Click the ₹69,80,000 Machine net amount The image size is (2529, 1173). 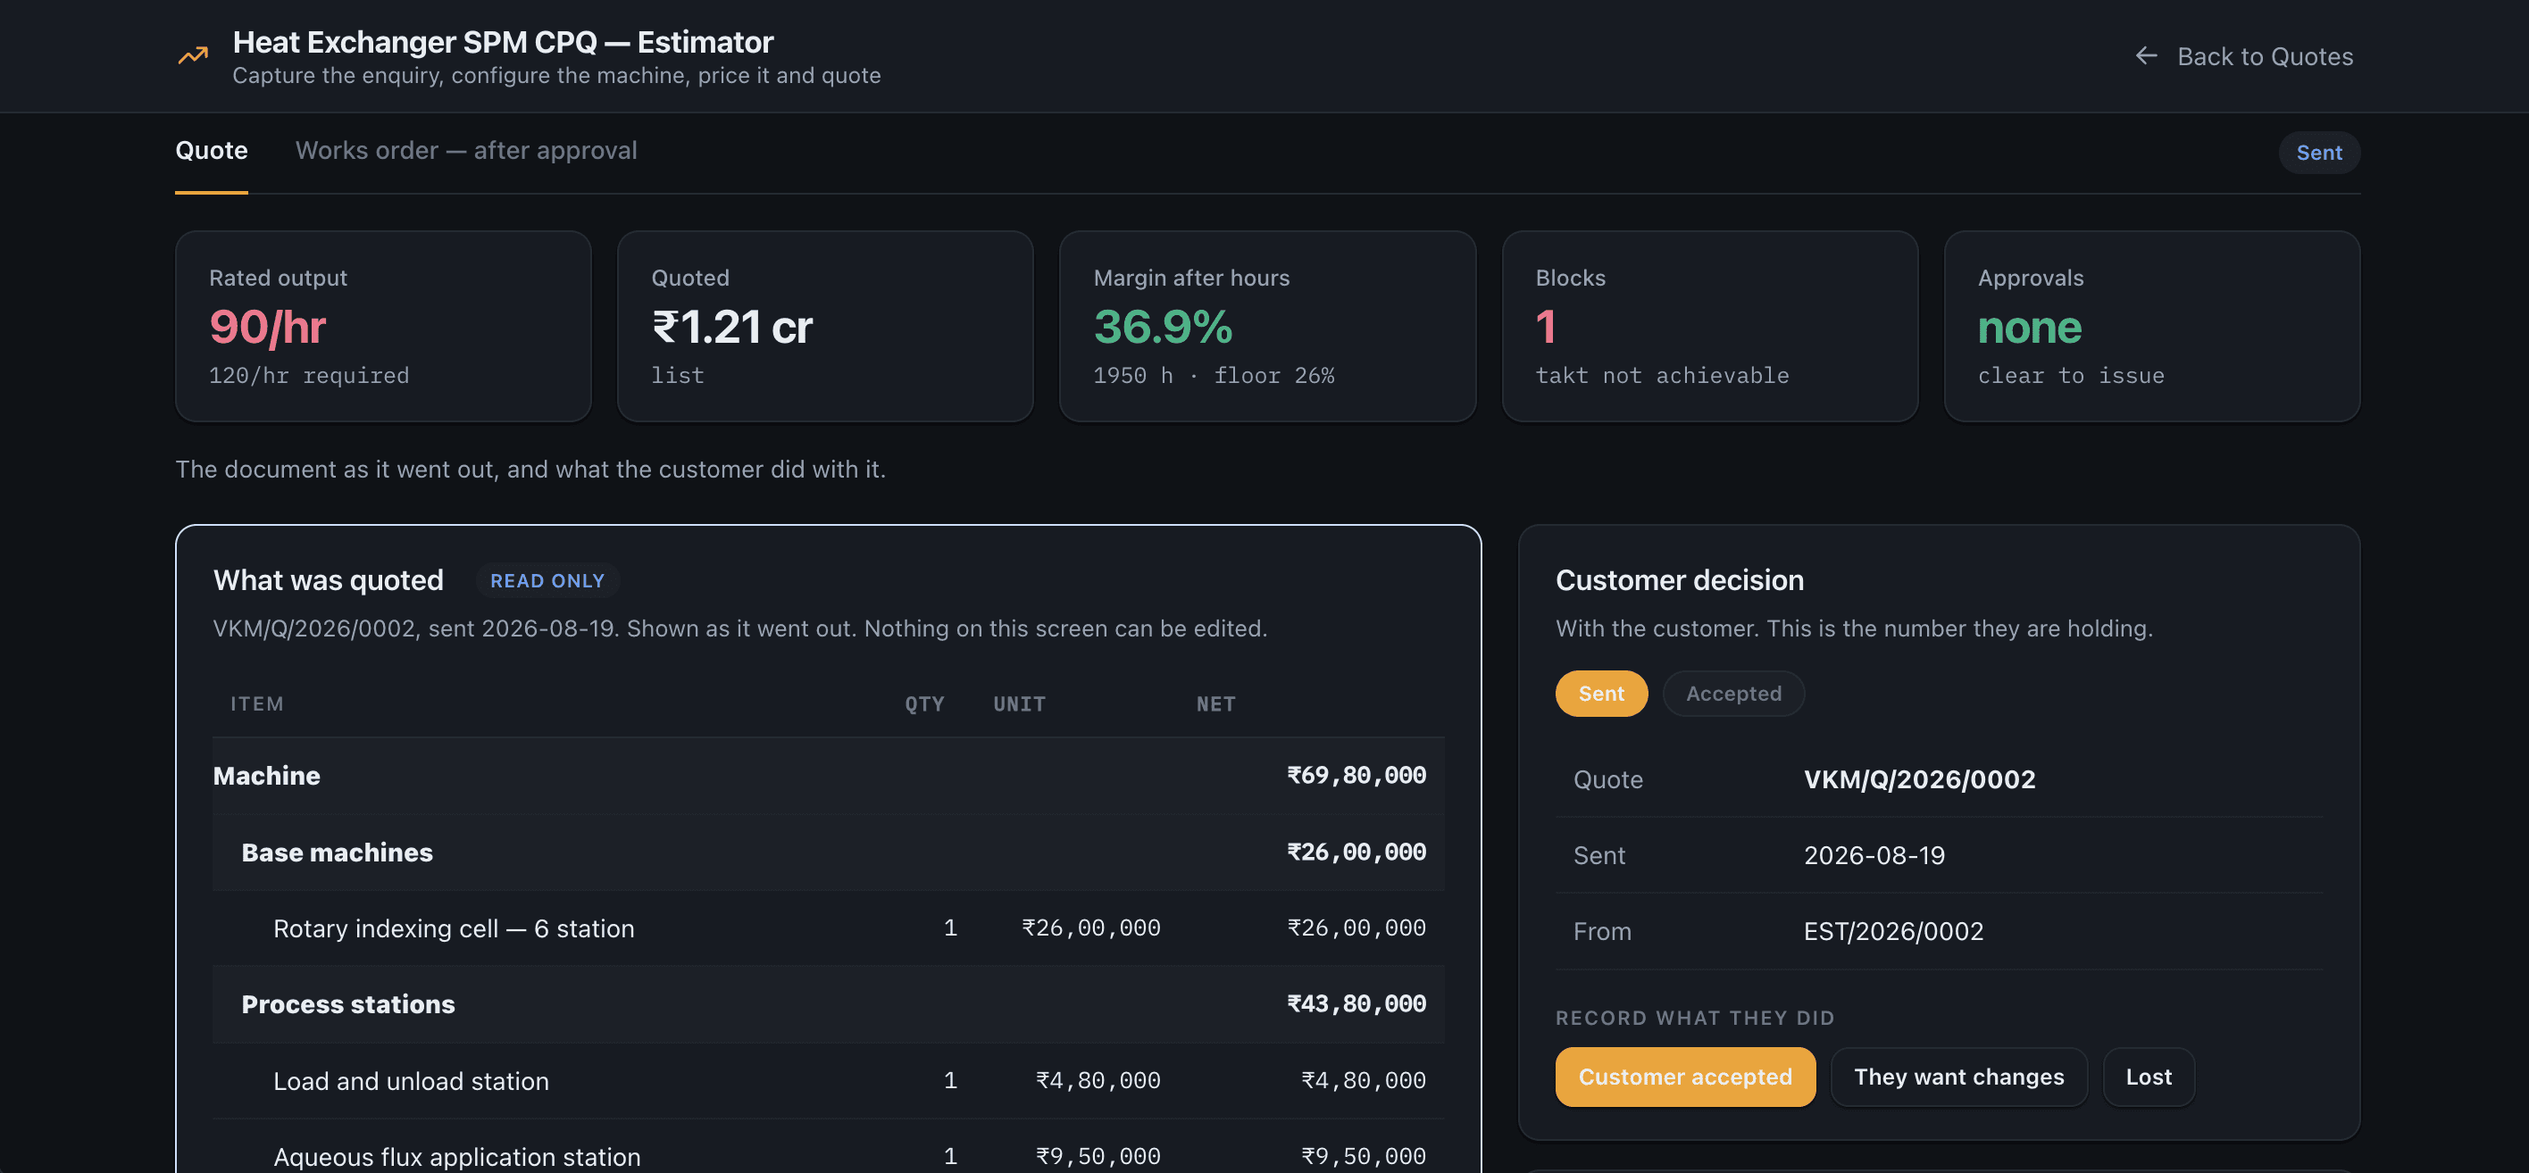pos(1356,776)
